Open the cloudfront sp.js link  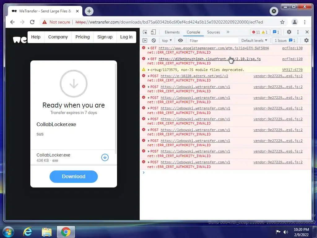210,59
